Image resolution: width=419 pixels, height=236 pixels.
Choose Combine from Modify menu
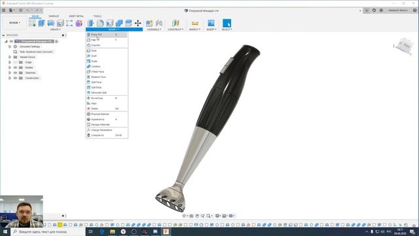[107, 66]
